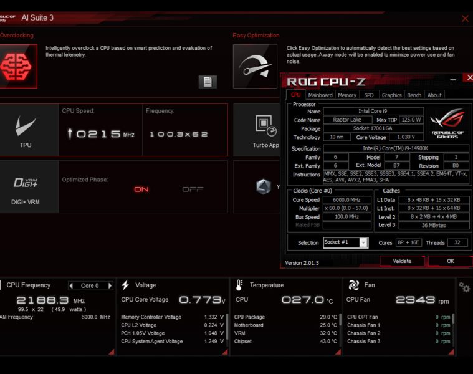Click the Motherboard temperature row
The height and width of the screenshot is (374, 473).
tap(285, 325)
